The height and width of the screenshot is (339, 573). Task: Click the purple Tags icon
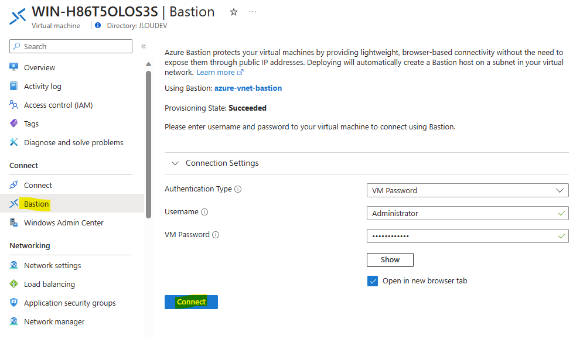tap(13, 124)
